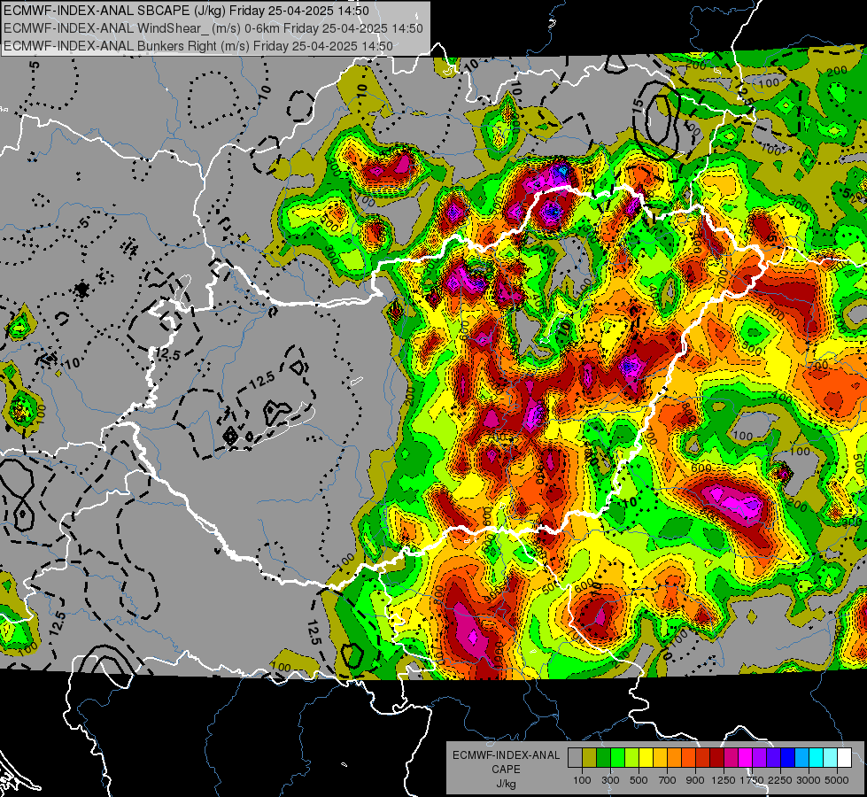
Task: Click the 900 tick label on legend
Action: (695, 780)
